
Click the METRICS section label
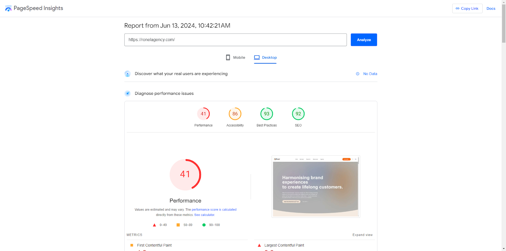(134, 235)
